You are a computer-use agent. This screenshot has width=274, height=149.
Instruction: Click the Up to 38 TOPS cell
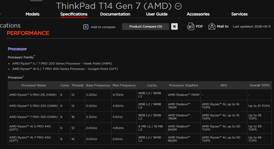(259, 117)
